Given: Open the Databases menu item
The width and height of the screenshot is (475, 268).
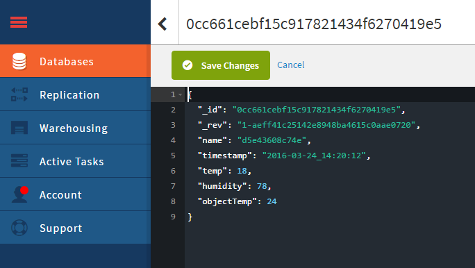Looking at the screenshot, I should (x=75, y=61).
